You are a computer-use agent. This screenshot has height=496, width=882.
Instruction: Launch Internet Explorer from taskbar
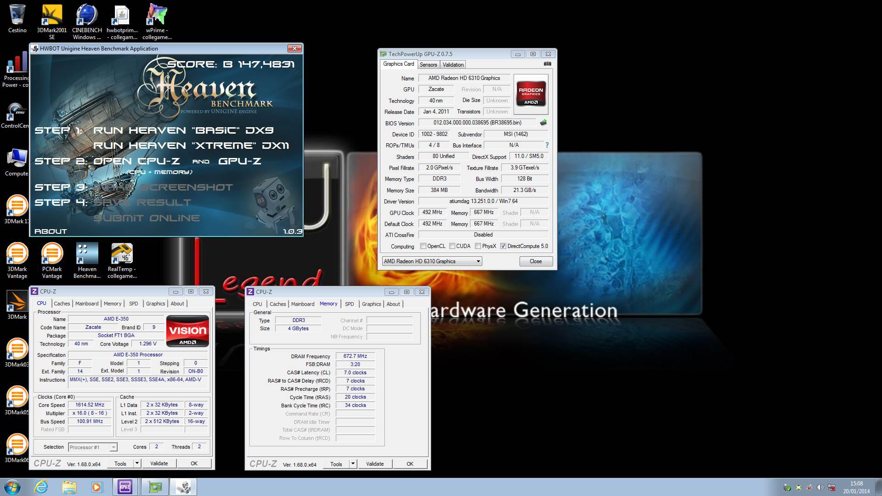tap(41, 487)
